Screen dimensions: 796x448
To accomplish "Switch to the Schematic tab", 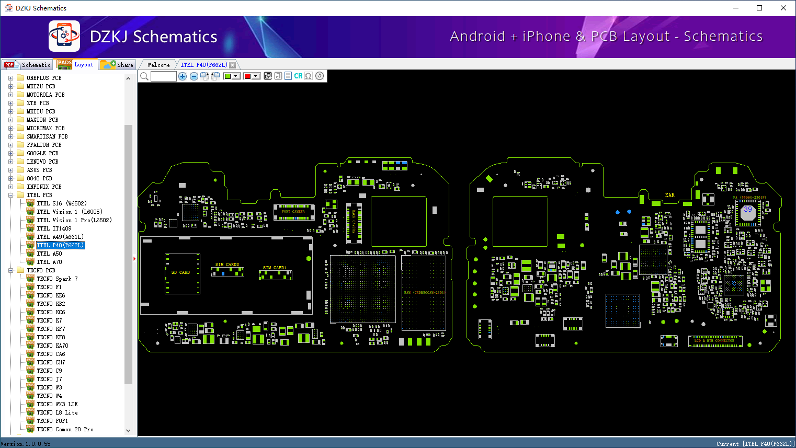I will 28,65.
